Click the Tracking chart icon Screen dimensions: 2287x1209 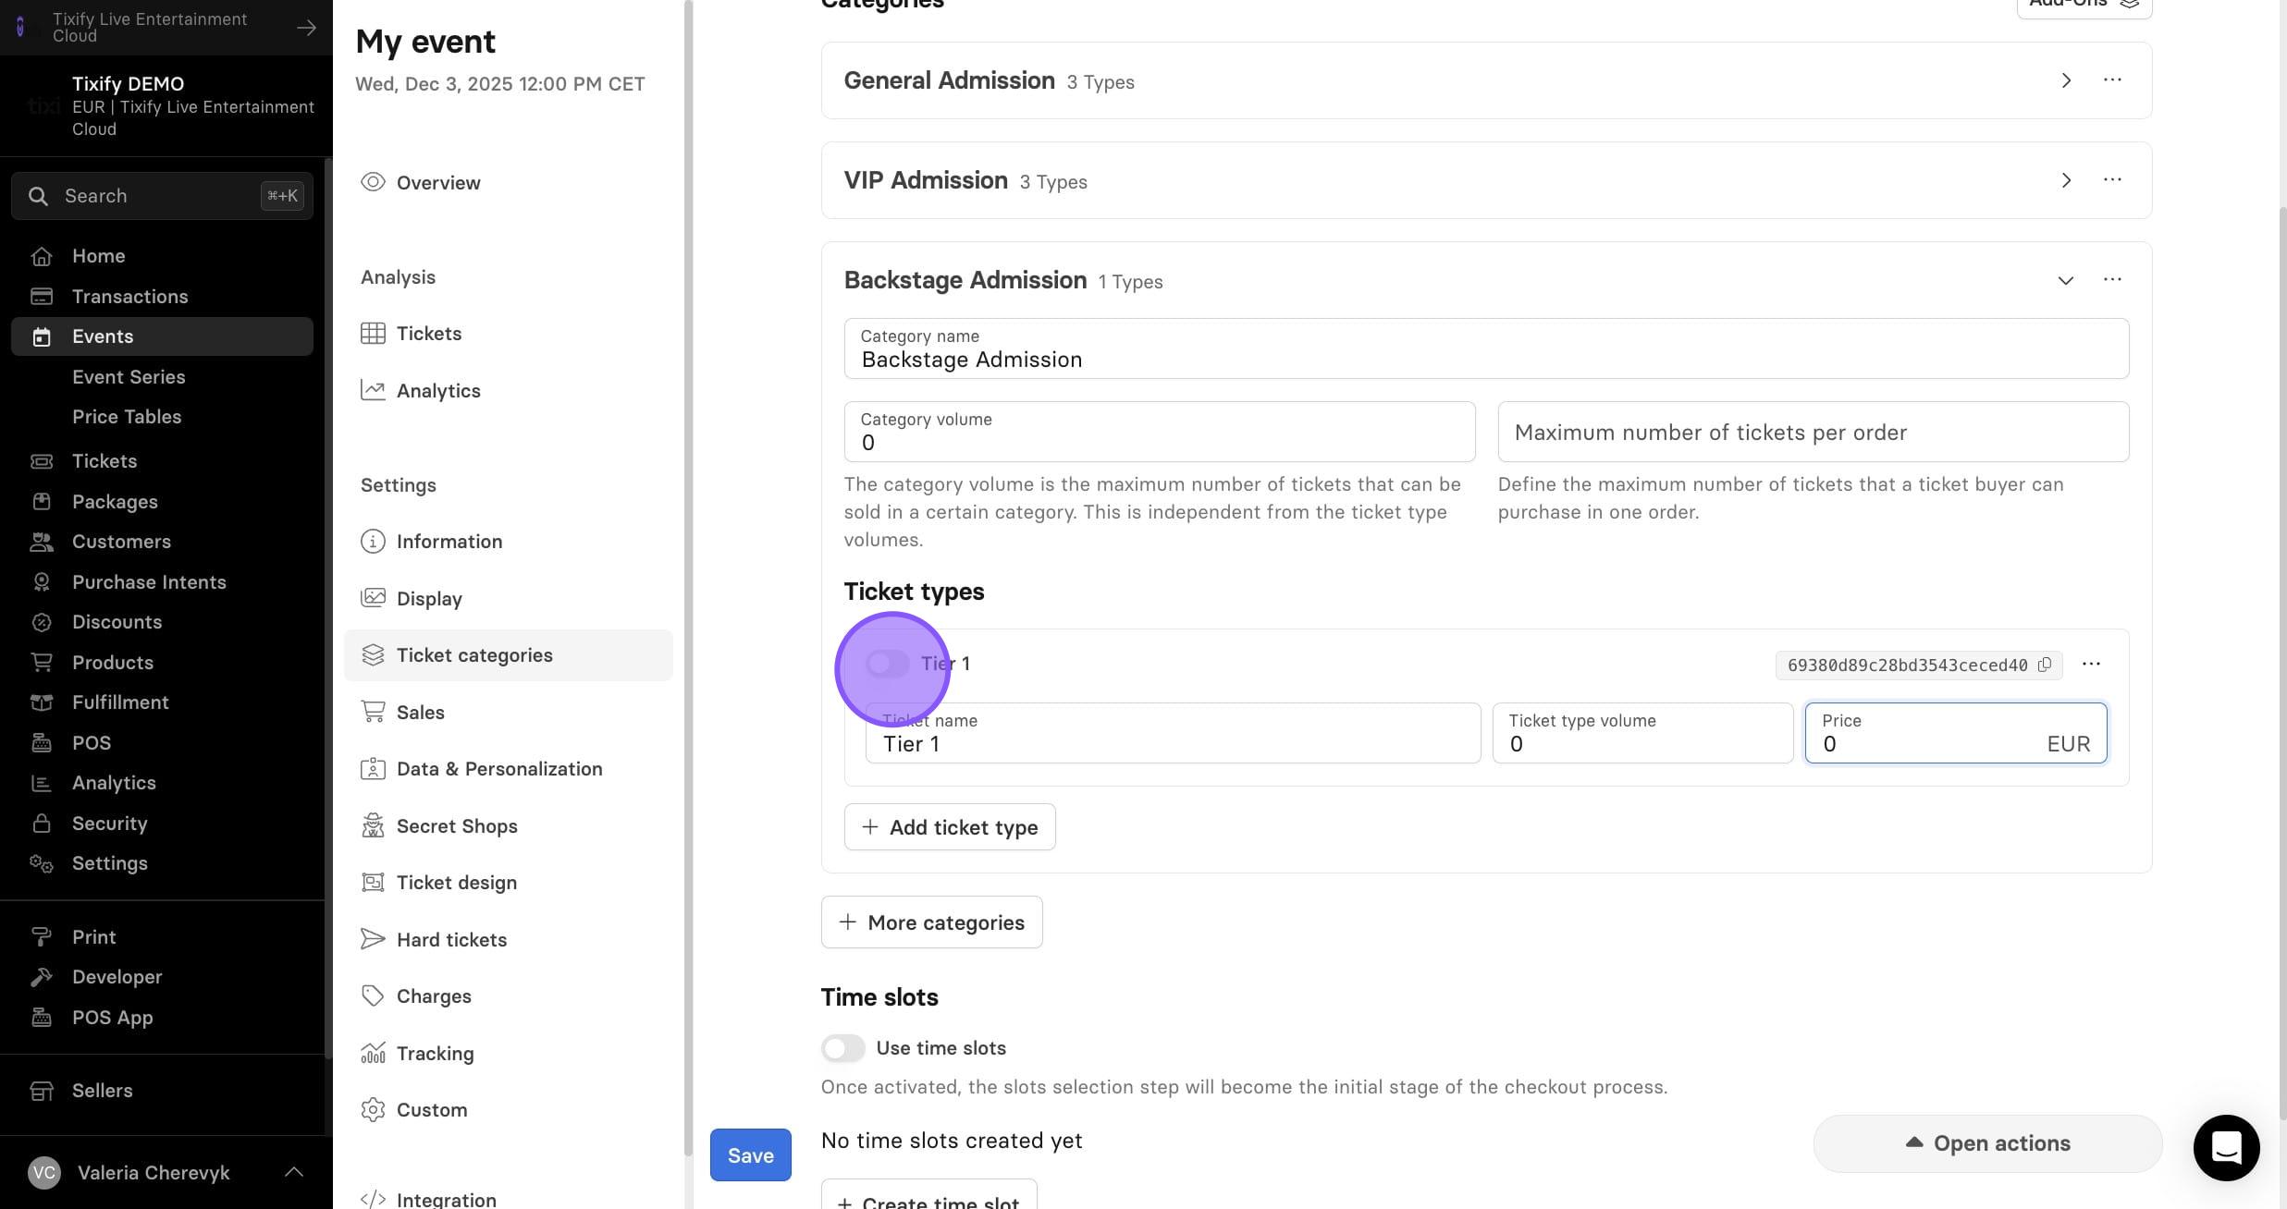click(x=373, y=1053)
